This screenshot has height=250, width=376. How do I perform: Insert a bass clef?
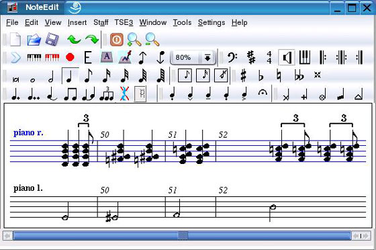point(232,58)
